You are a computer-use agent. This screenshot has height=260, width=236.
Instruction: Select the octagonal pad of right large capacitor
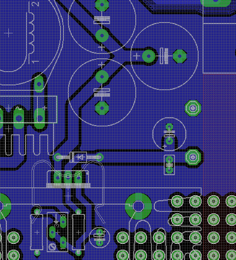[179, 56]
